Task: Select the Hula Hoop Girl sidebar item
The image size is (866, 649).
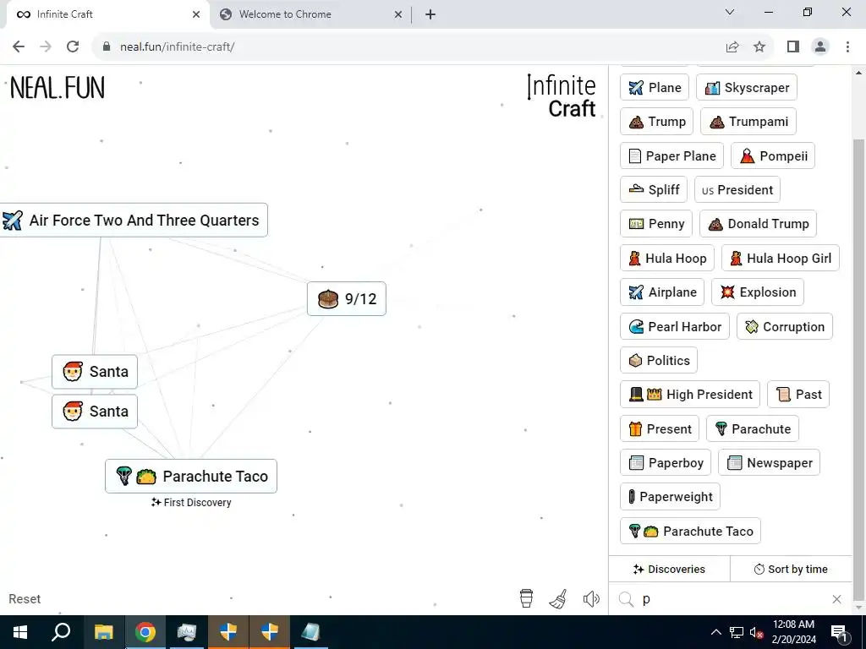Action: [x=781, y=258]
